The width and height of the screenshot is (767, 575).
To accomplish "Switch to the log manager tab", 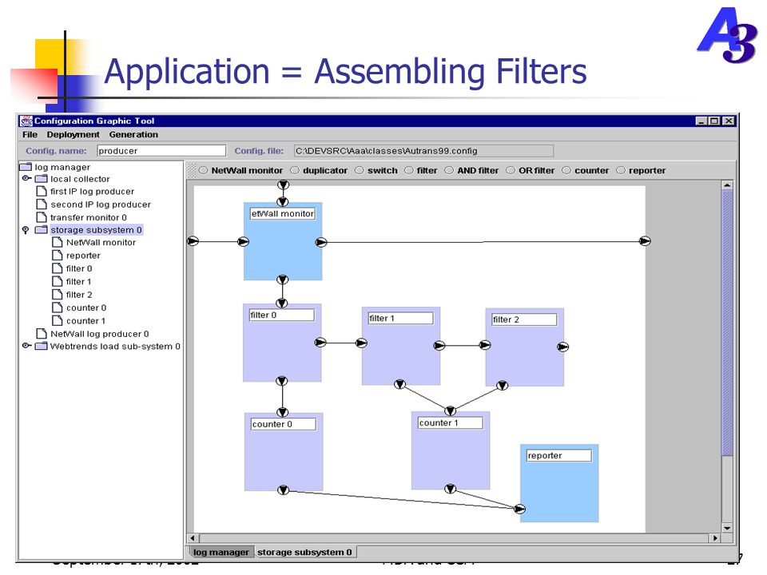I will pos(221,552).
